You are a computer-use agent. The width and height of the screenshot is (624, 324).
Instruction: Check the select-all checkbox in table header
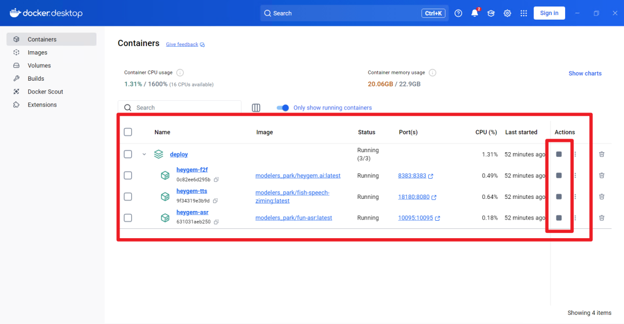128,132
